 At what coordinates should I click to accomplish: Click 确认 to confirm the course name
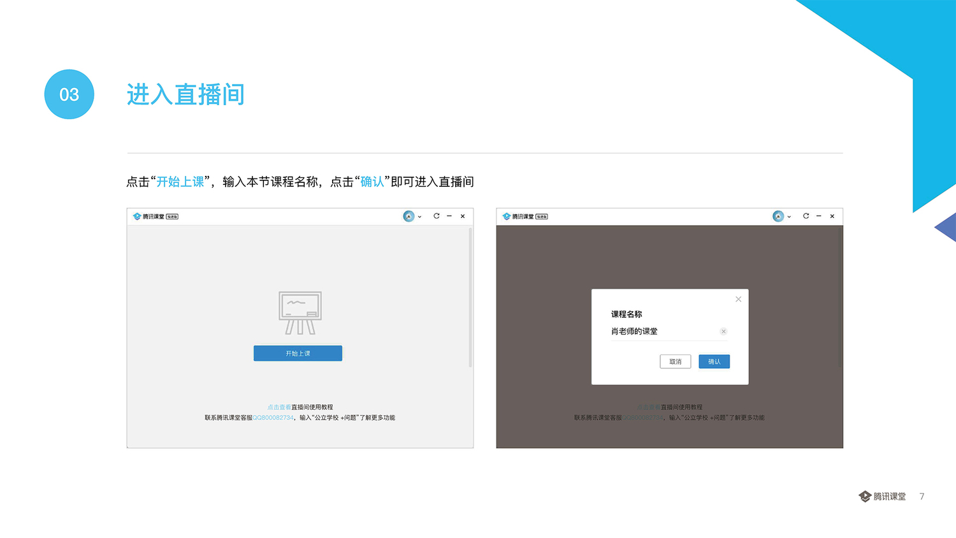pyautogui.click(x=714, y=361)
